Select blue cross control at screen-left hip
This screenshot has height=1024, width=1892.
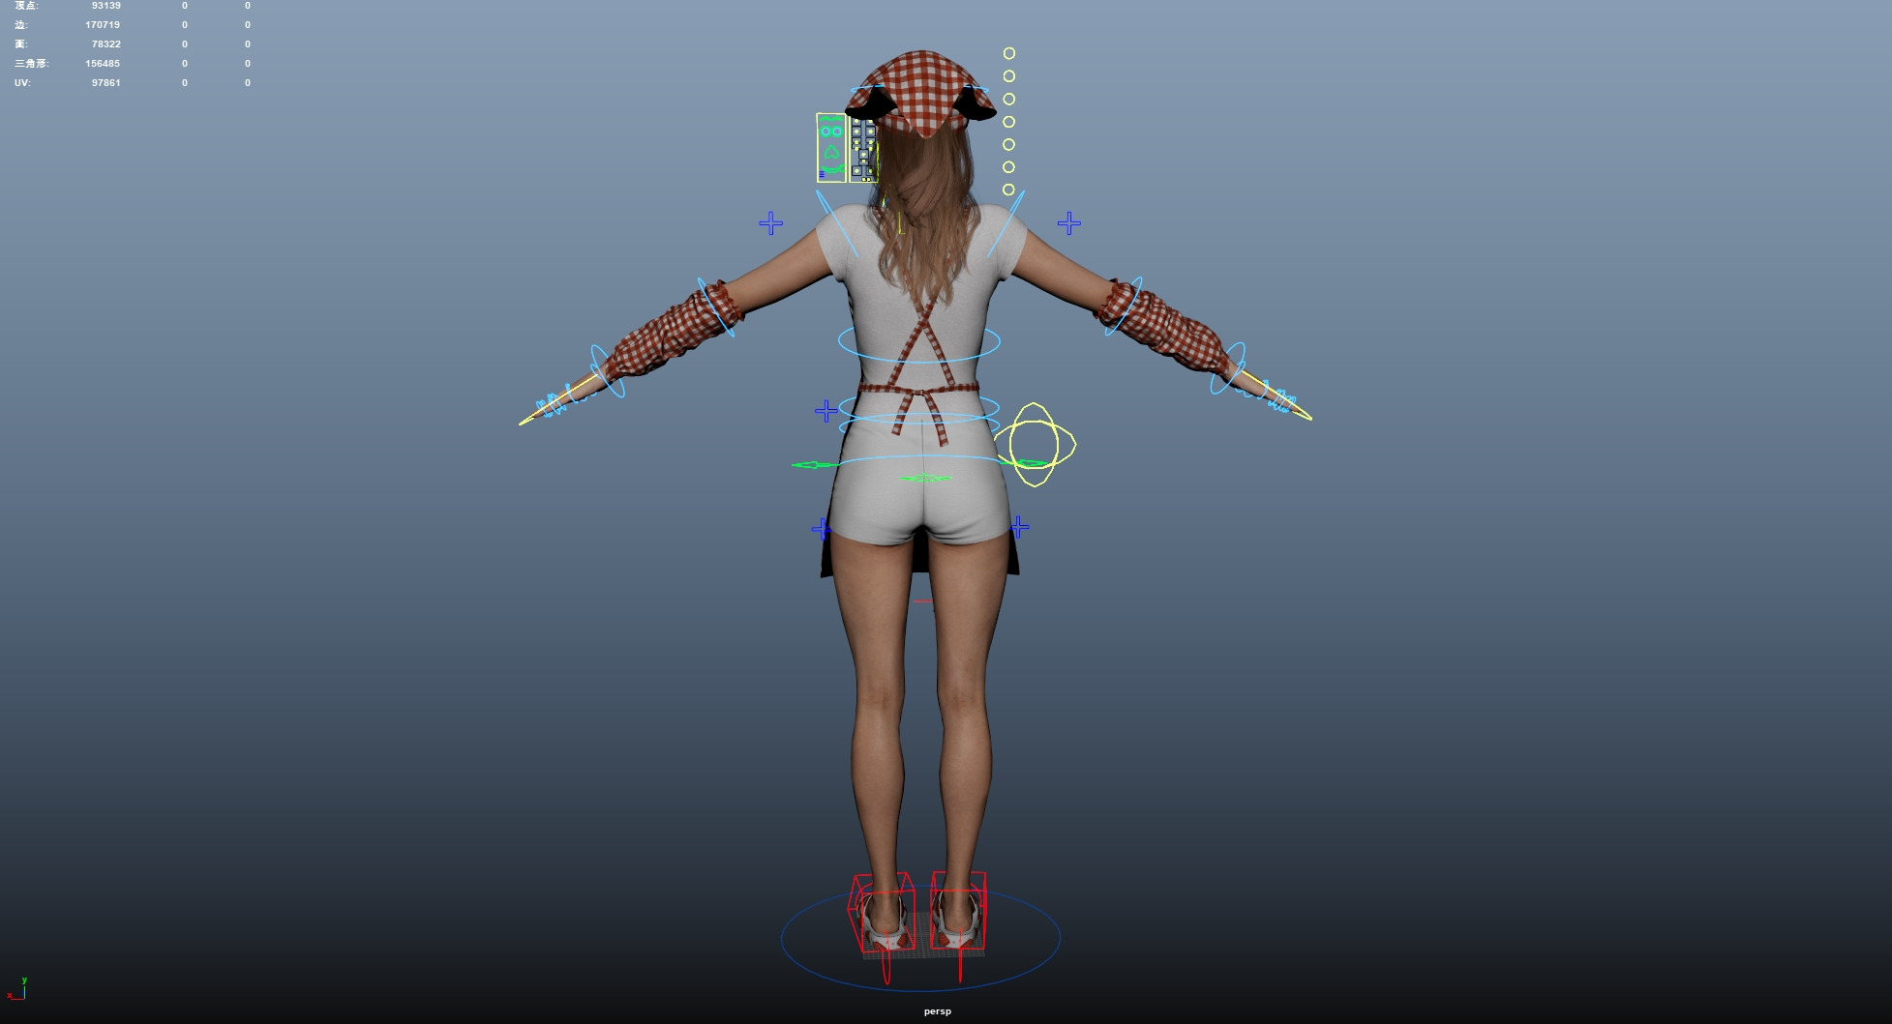point(821,528)
